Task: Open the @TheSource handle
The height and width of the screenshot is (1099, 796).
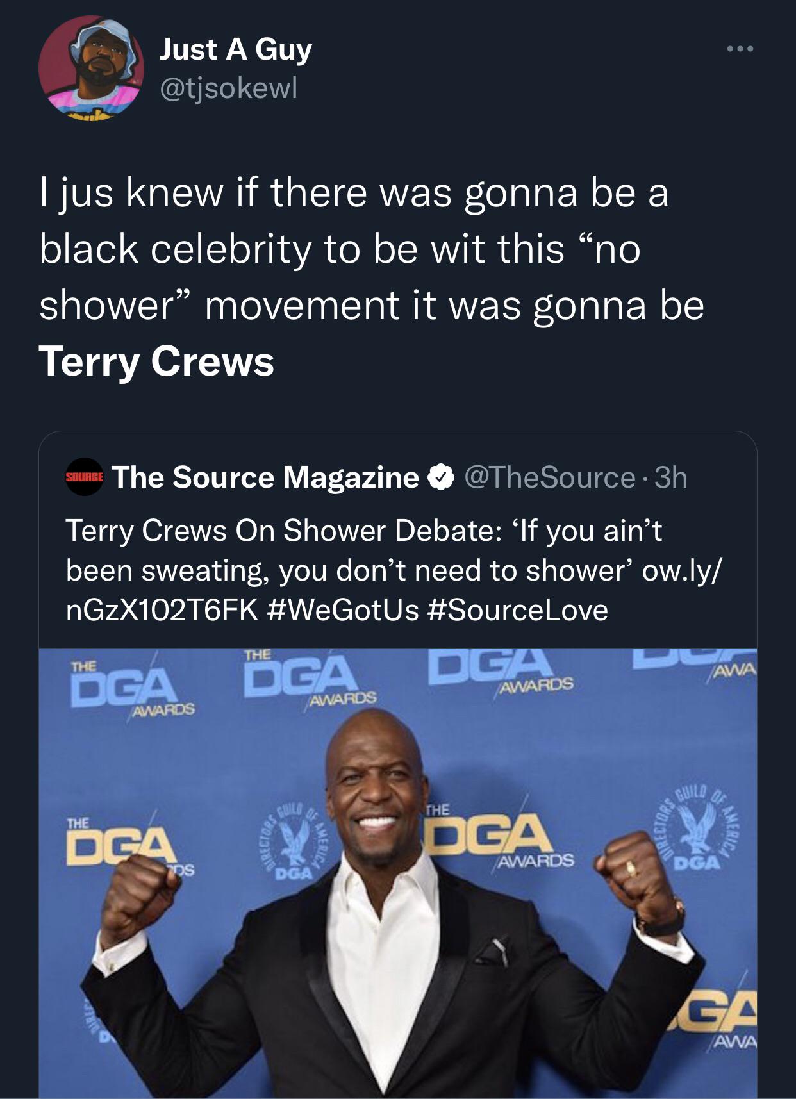Action: (x=549, y=477)
